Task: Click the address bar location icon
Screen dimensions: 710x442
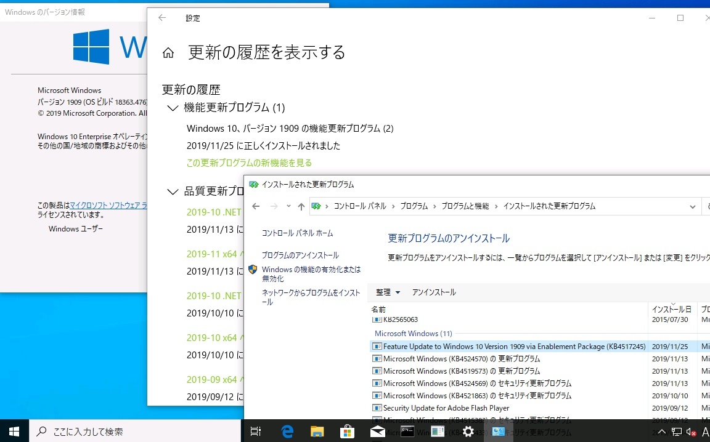Action: click(x=316, y=206)
